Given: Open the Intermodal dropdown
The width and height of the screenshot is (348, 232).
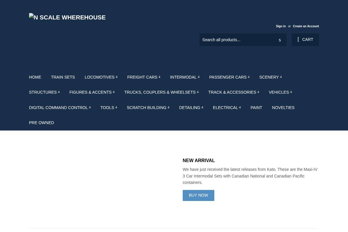Looking at the screenshot, I should point(183,77).
